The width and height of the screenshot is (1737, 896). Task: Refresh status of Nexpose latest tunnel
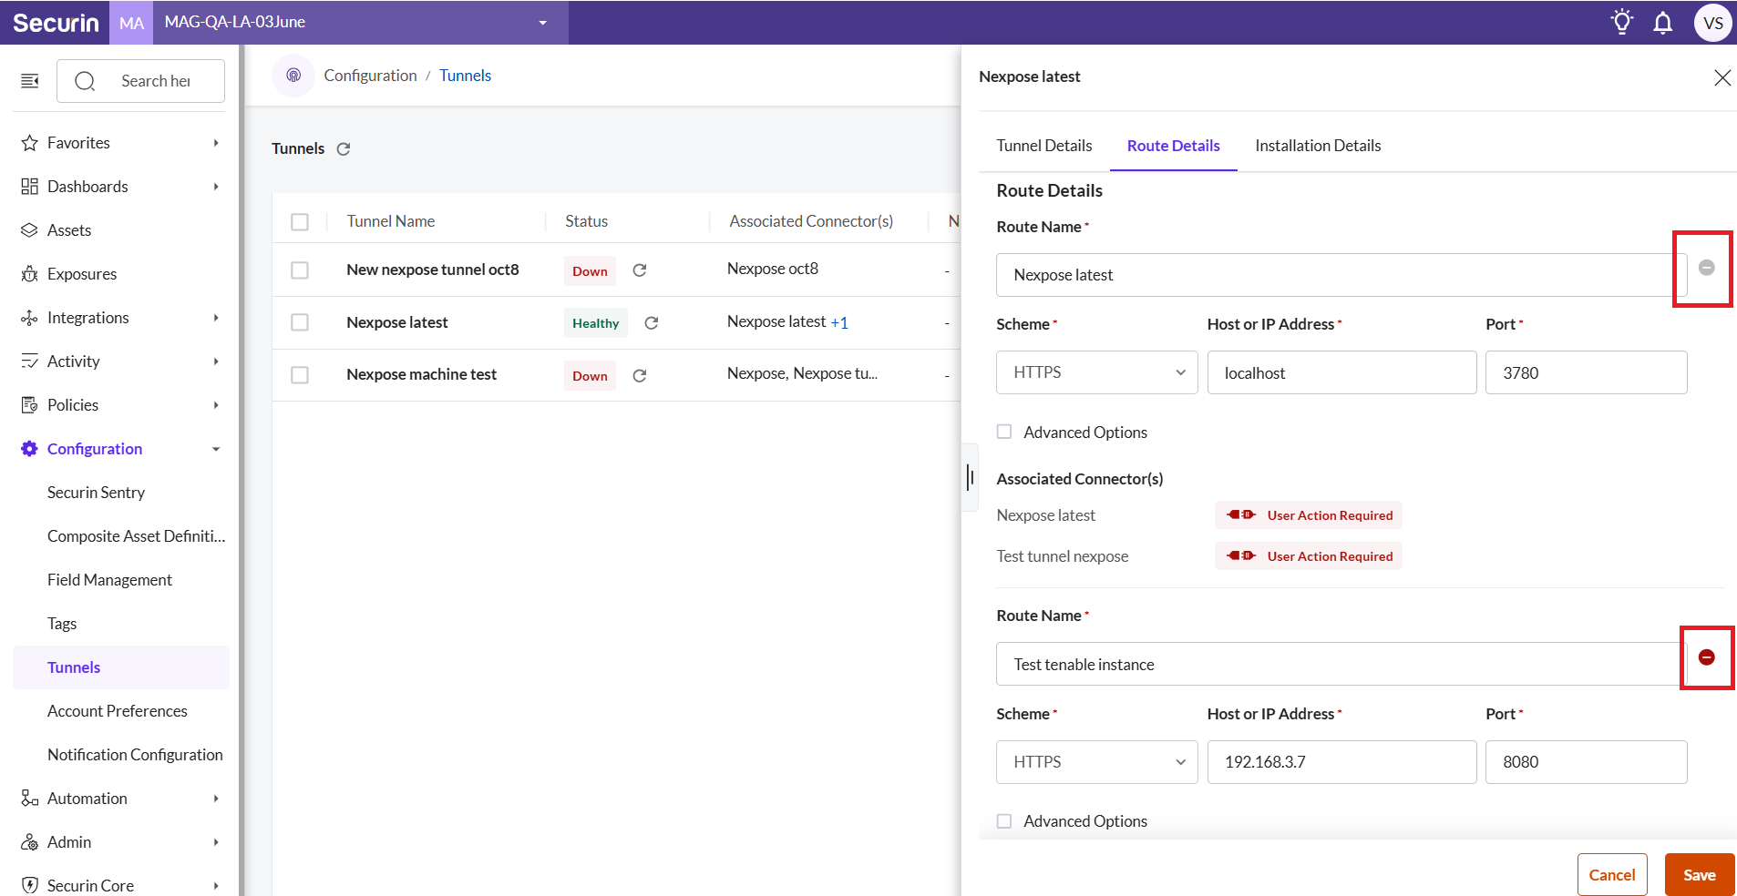tap(652, 323)
